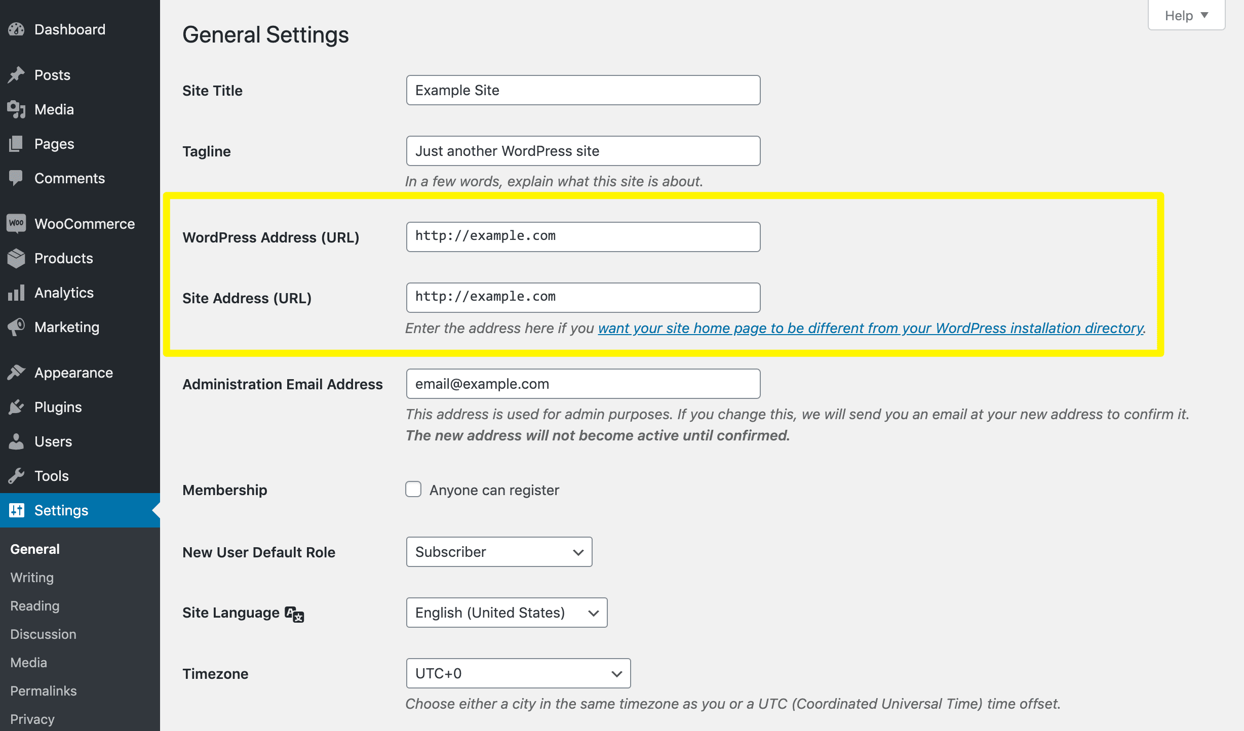Open the New User Default Role dropdown

click(499, 552)
